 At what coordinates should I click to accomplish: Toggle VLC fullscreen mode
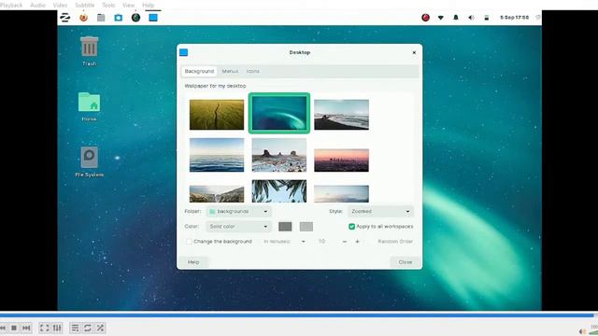tap(44, 328)
